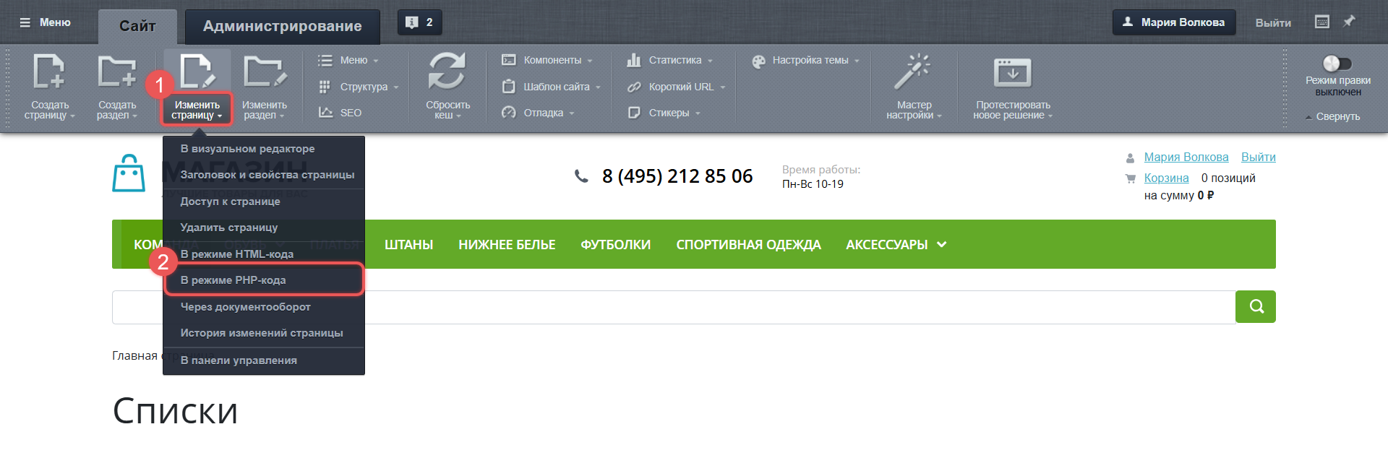Select В режиме PHP-кода menu item

click(264, 280)
